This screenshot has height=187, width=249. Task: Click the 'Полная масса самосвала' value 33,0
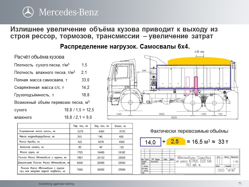coord(85,80)
